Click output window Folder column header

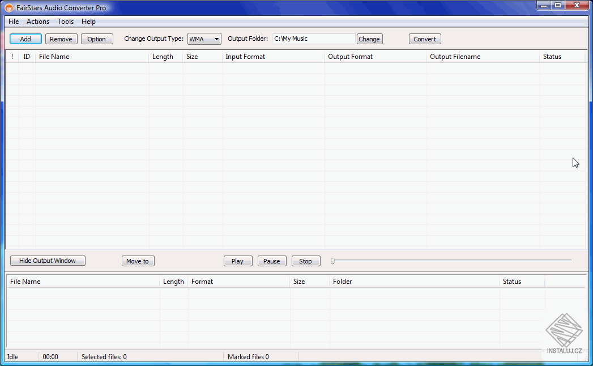tap(415, 282)
